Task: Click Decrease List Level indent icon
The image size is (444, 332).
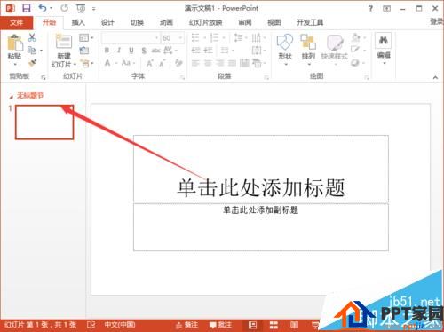Action: (196, 51)
